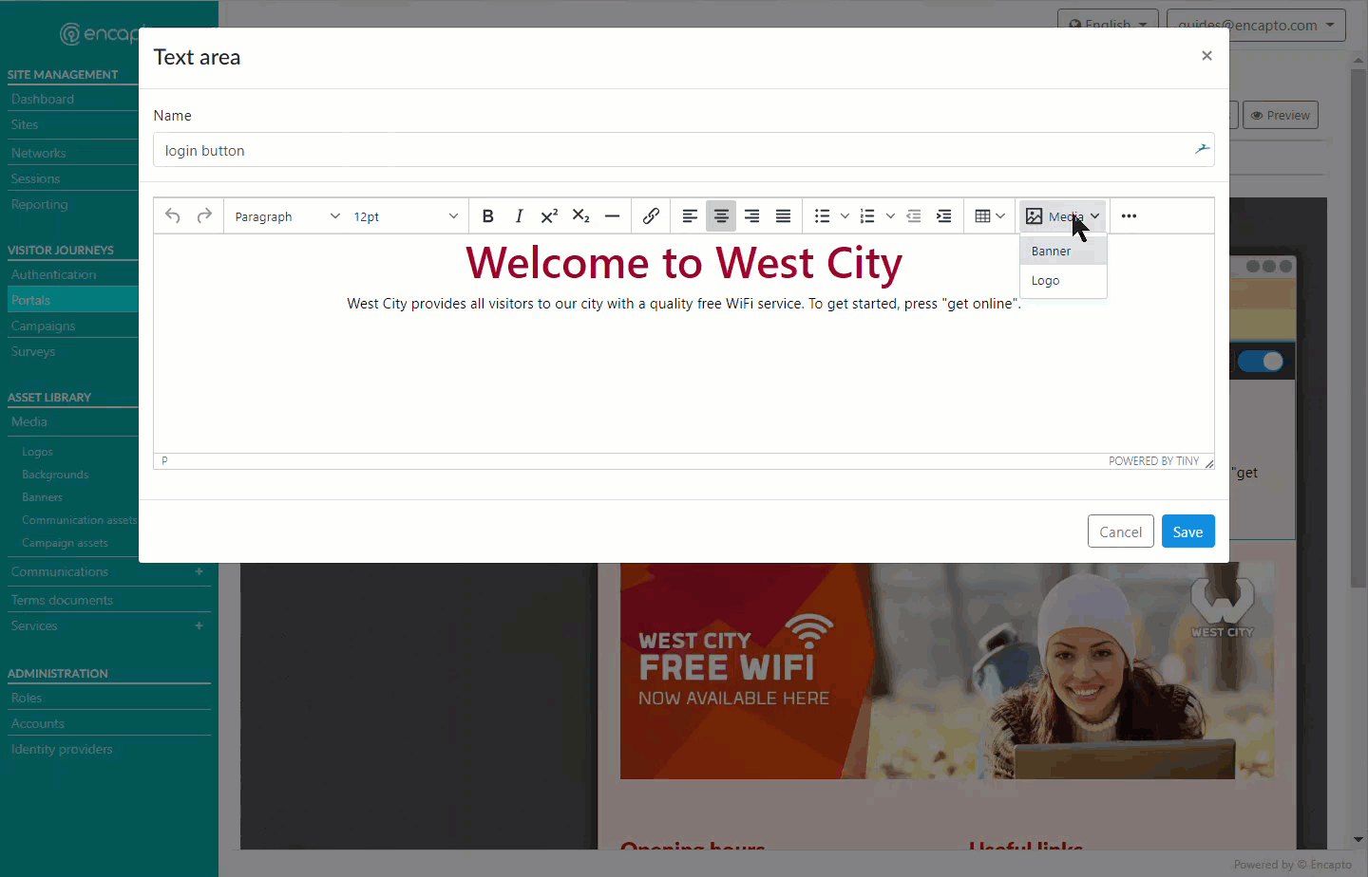Viewport: 1368px width, 877px height.
Task: Open Backgrounds under Media
Action: pyautogui.click(x=55, y=475)
